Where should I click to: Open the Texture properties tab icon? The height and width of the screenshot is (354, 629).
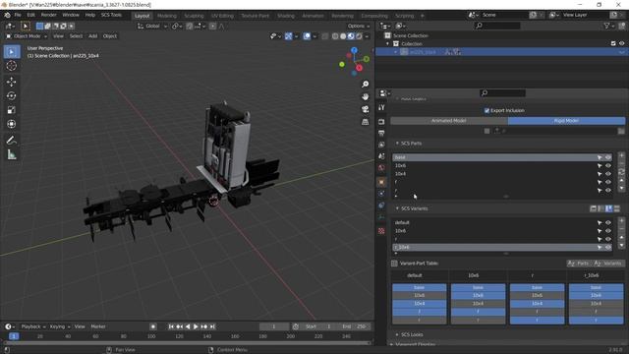[x=381, y=231]
